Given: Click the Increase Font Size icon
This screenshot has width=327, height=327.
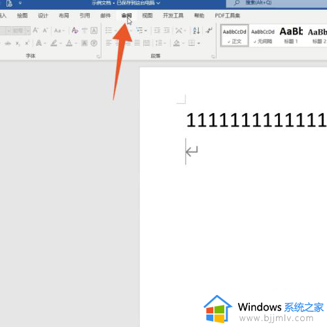Looking at the screenshot, I should [x=35, y=31].
